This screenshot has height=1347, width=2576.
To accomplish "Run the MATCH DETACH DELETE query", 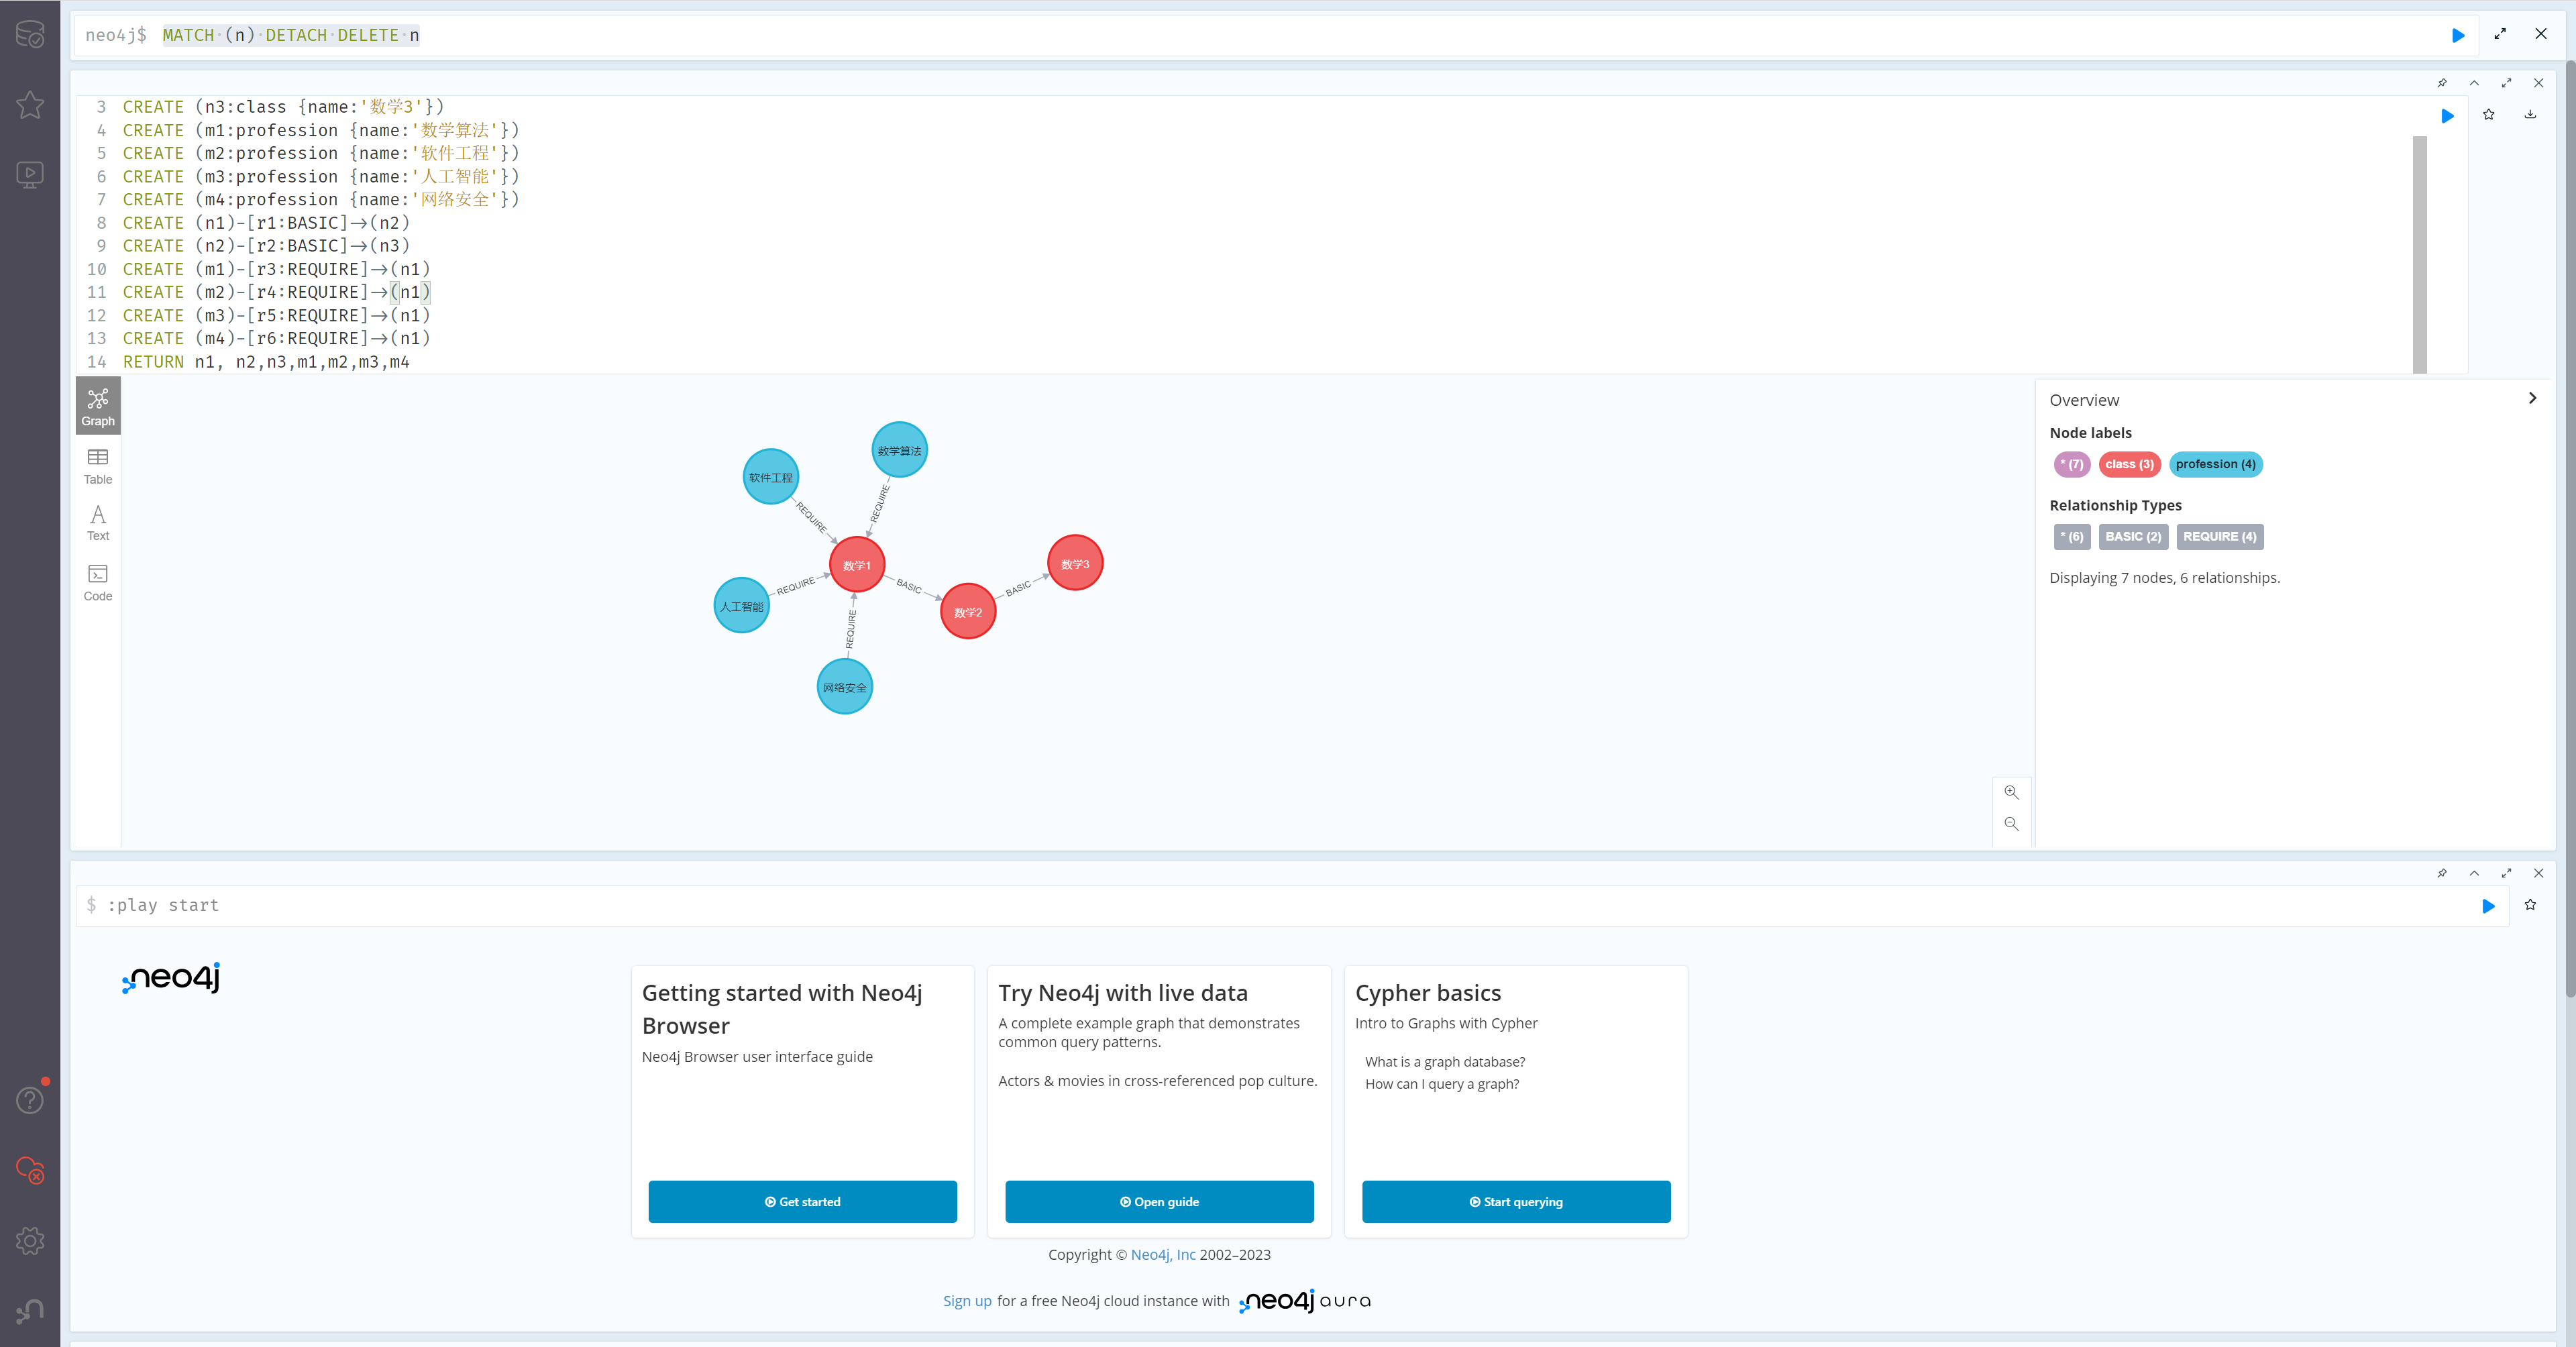I will [x=2458, y=35].
